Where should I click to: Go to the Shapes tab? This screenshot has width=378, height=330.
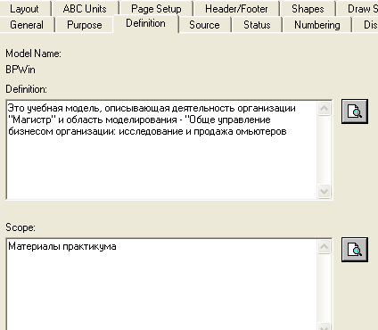pos(308,9)
